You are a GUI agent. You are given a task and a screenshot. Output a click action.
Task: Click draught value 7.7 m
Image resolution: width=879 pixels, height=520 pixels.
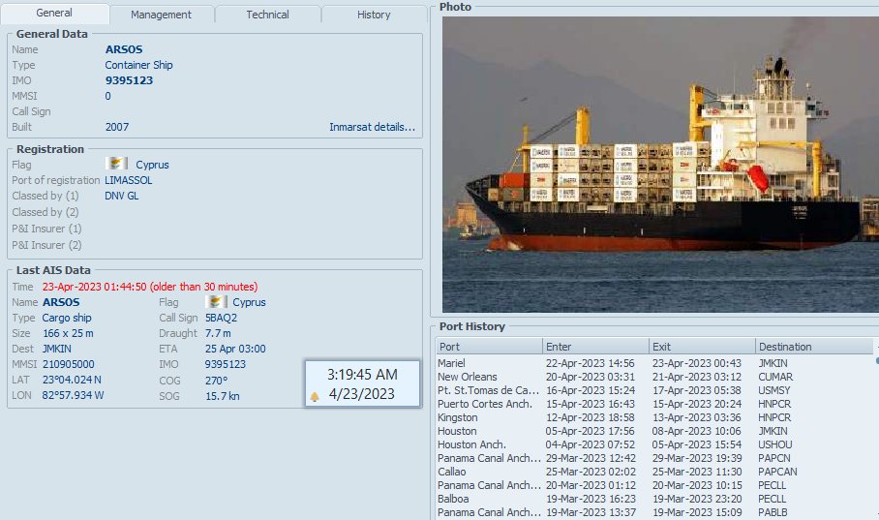[218, 333]
